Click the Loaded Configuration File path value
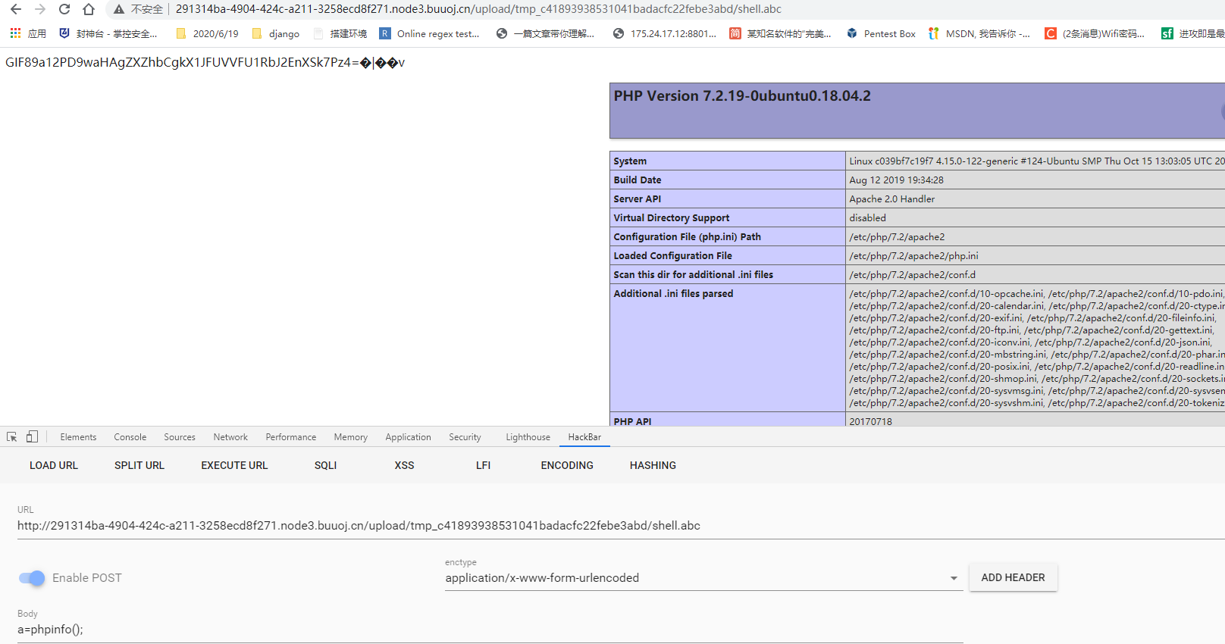 coord(914,256)
